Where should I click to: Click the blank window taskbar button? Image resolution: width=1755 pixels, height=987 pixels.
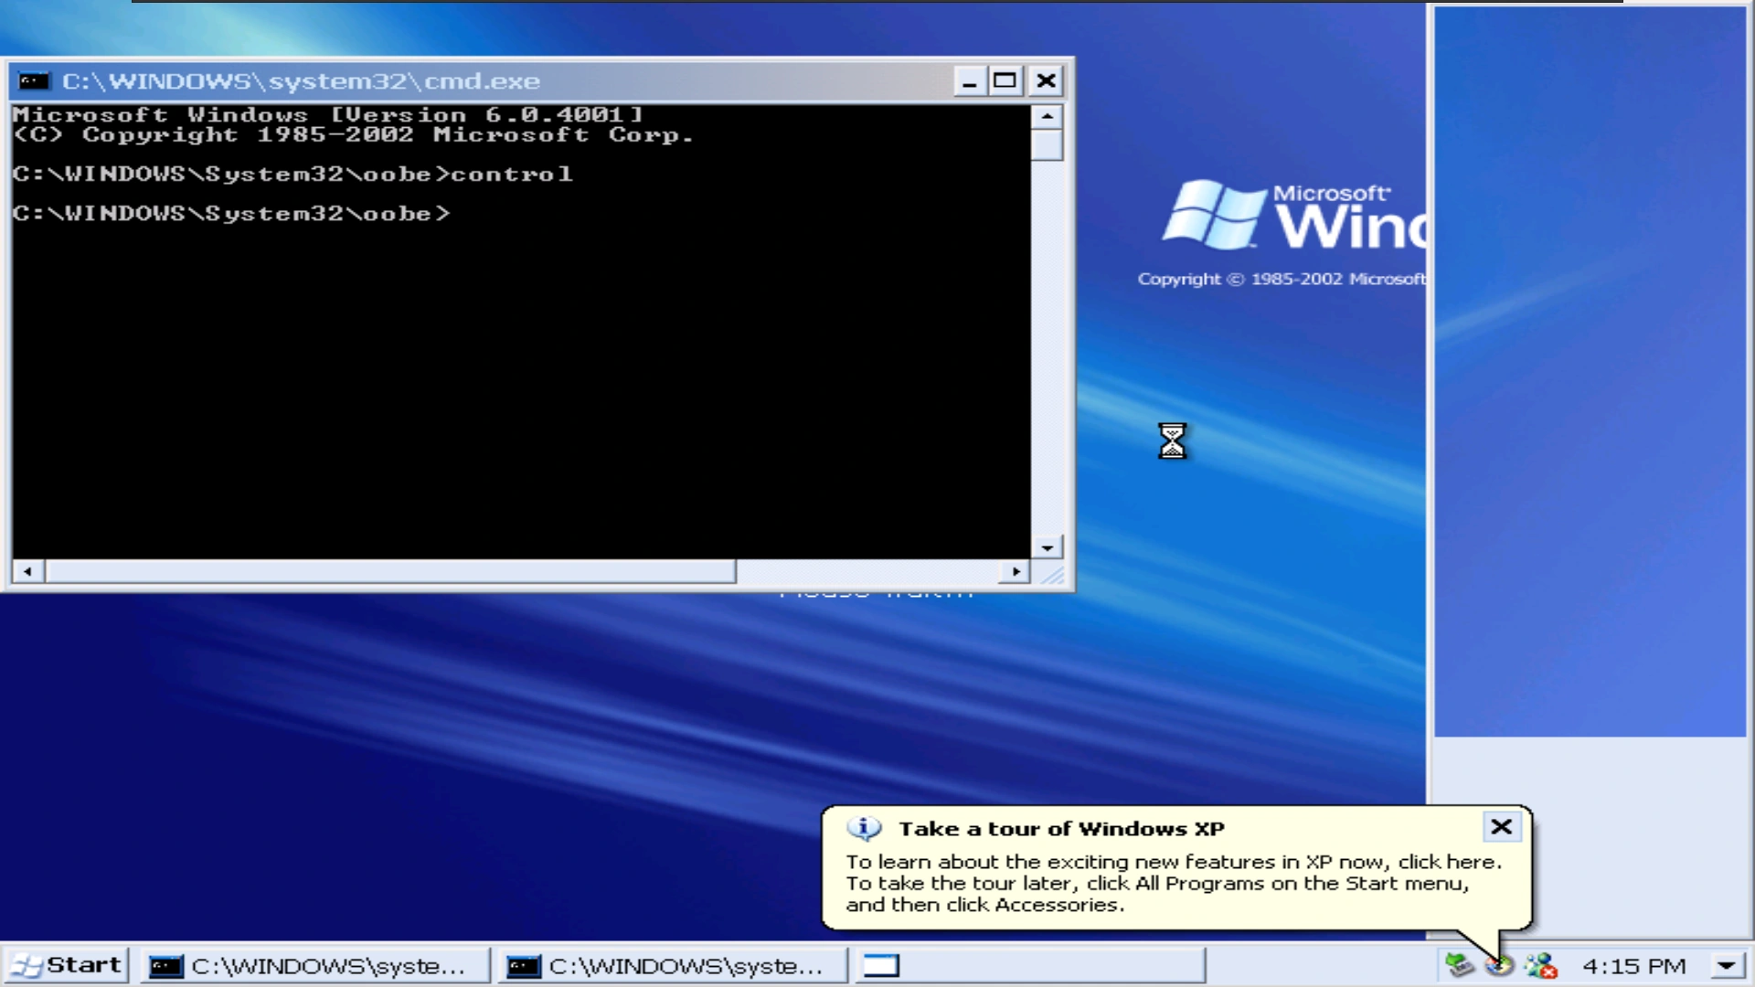point(1028,966)
